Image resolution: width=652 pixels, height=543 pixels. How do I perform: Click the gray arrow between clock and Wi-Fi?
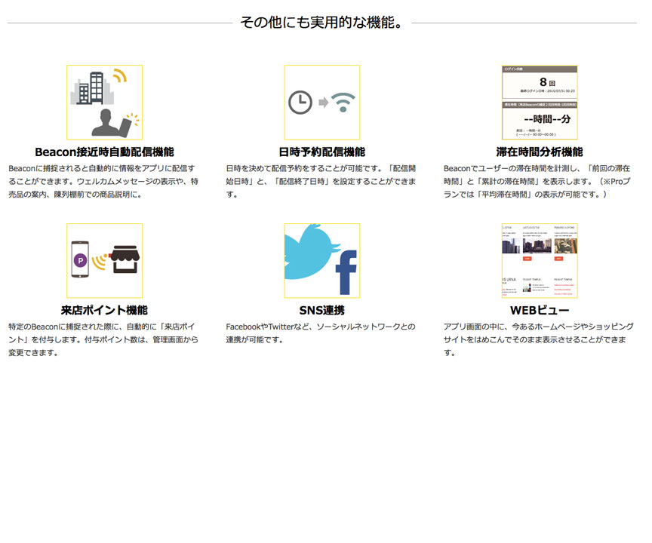pos(322,103)
